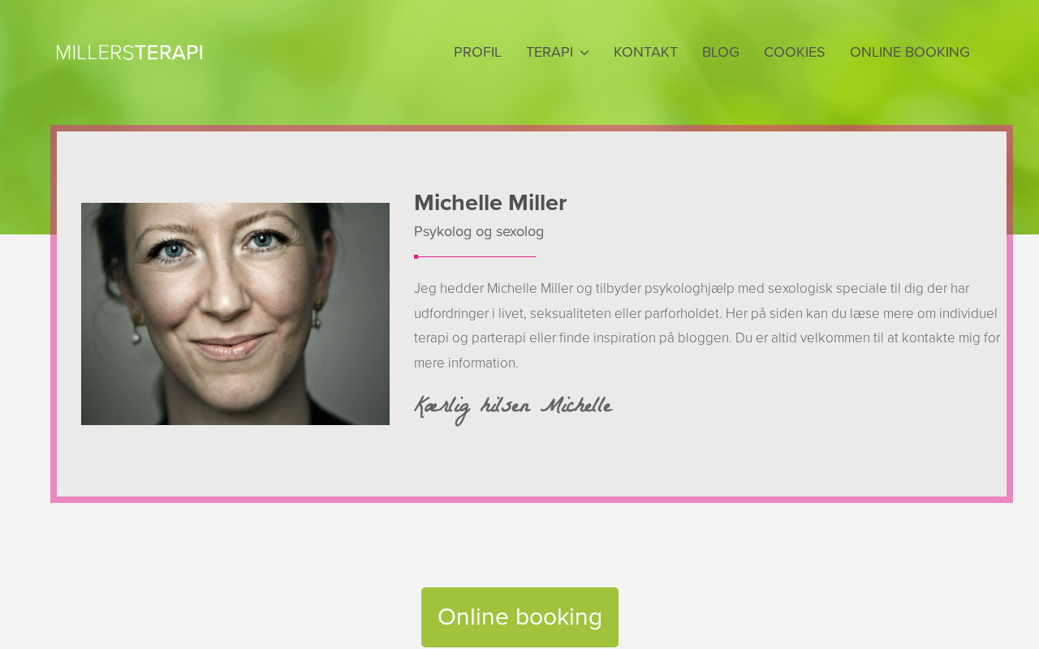Go to the KONTAKT page
The width and height of the screenshot is (1039, 649).
(x=645, y=52)
